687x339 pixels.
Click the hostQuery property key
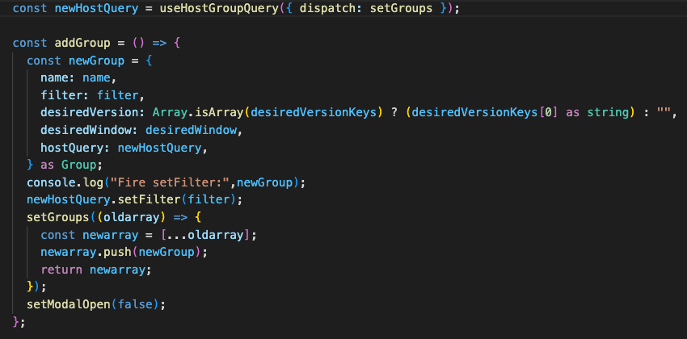point(70,148)
